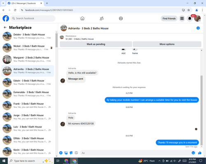Click the 'By taking your mobile number' message
Viewport: 206px width, 164px height.
point(152,100)
